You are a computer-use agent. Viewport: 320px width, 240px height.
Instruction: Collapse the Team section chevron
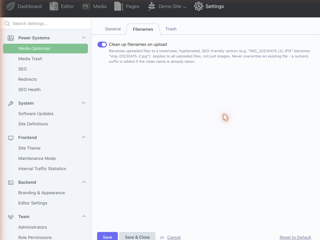[x=84, y=216]
